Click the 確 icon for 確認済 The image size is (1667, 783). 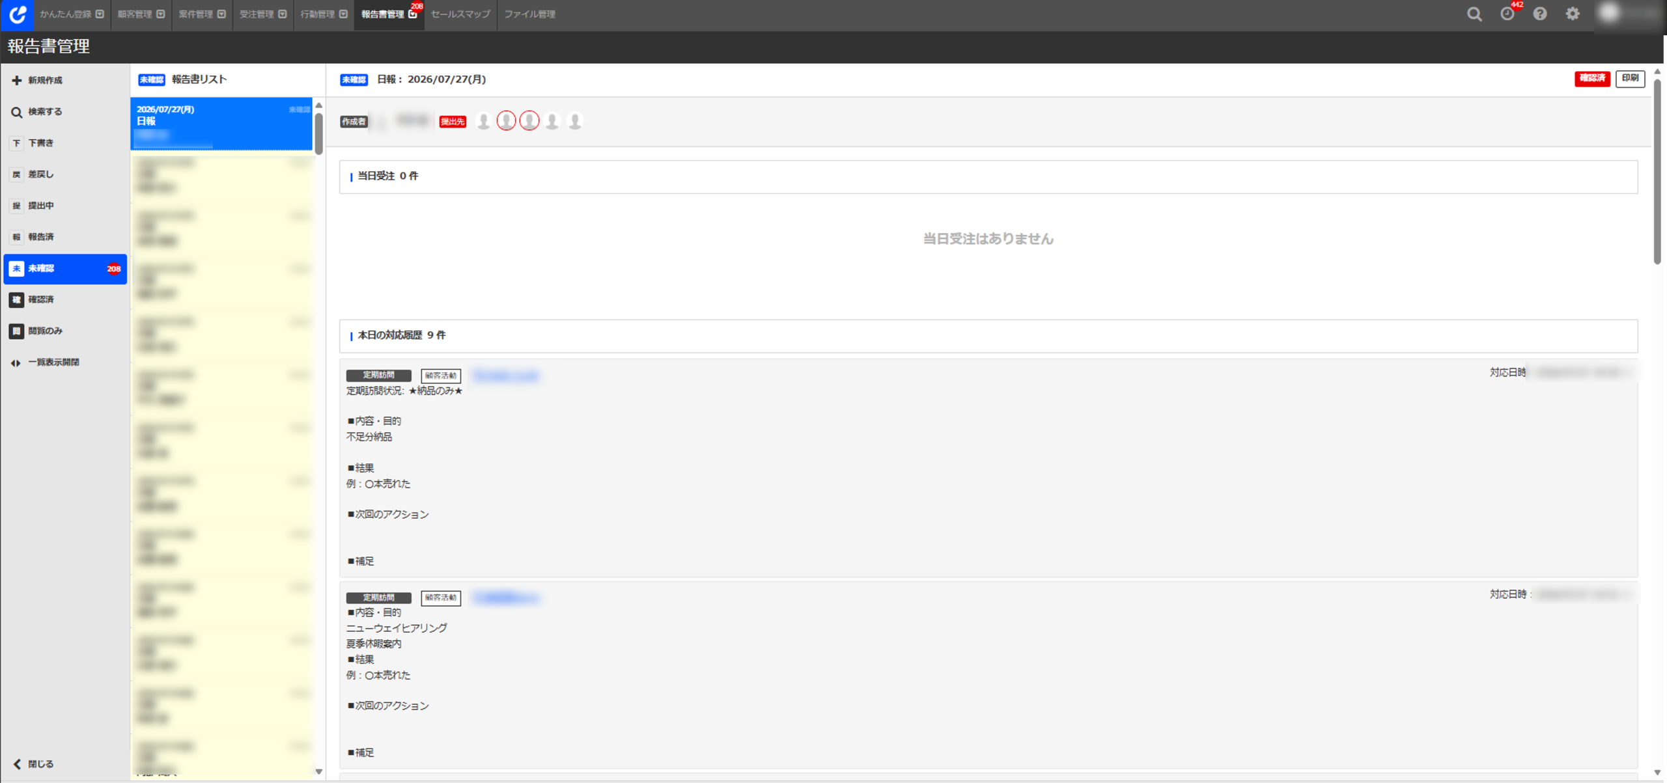pyautogui.click(x=16, y=299)
